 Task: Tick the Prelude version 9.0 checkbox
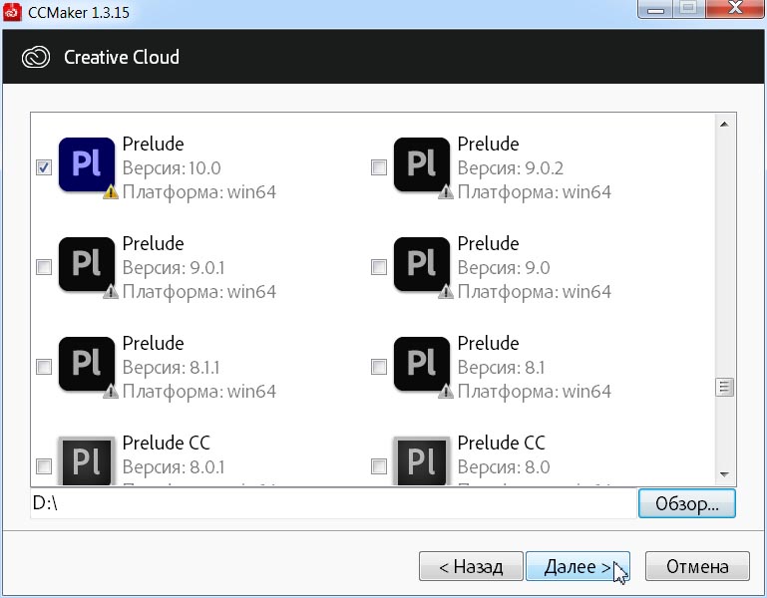(379, 267)
